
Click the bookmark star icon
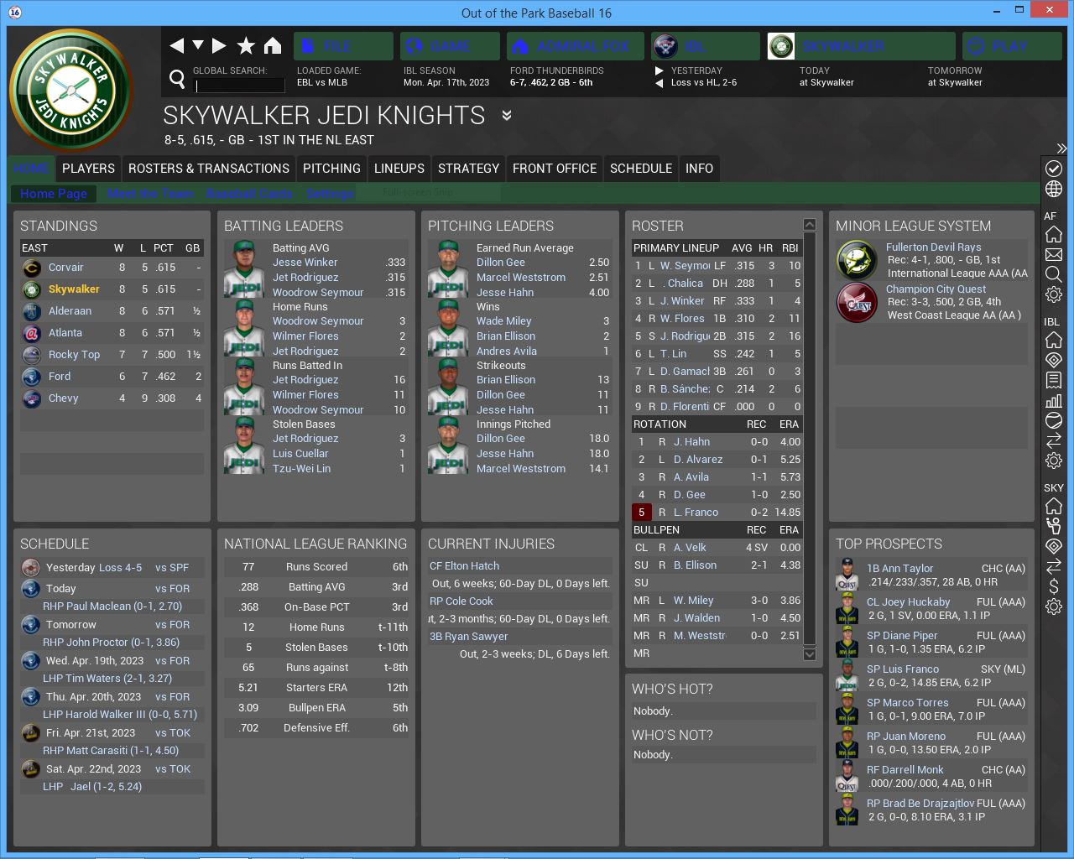tap(246, 46)
